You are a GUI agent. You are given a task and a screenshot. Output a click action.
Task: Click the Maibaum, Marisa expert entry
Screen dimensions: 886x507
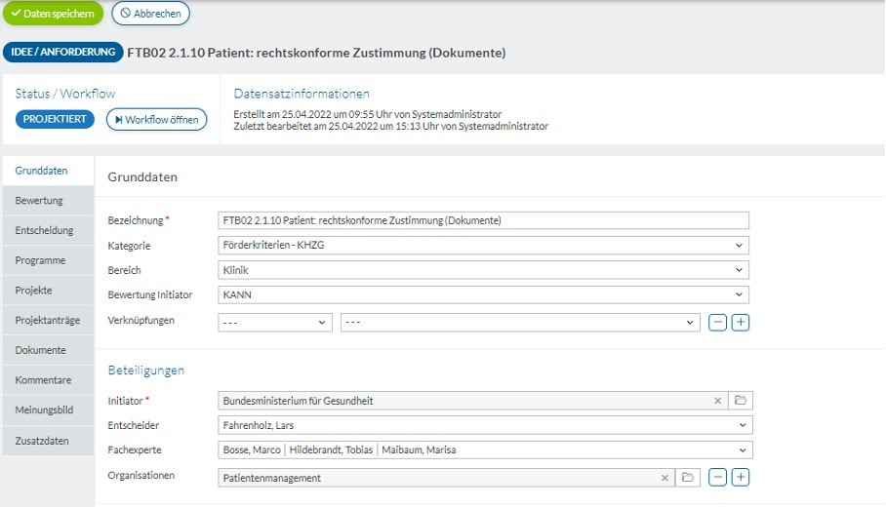419,450
